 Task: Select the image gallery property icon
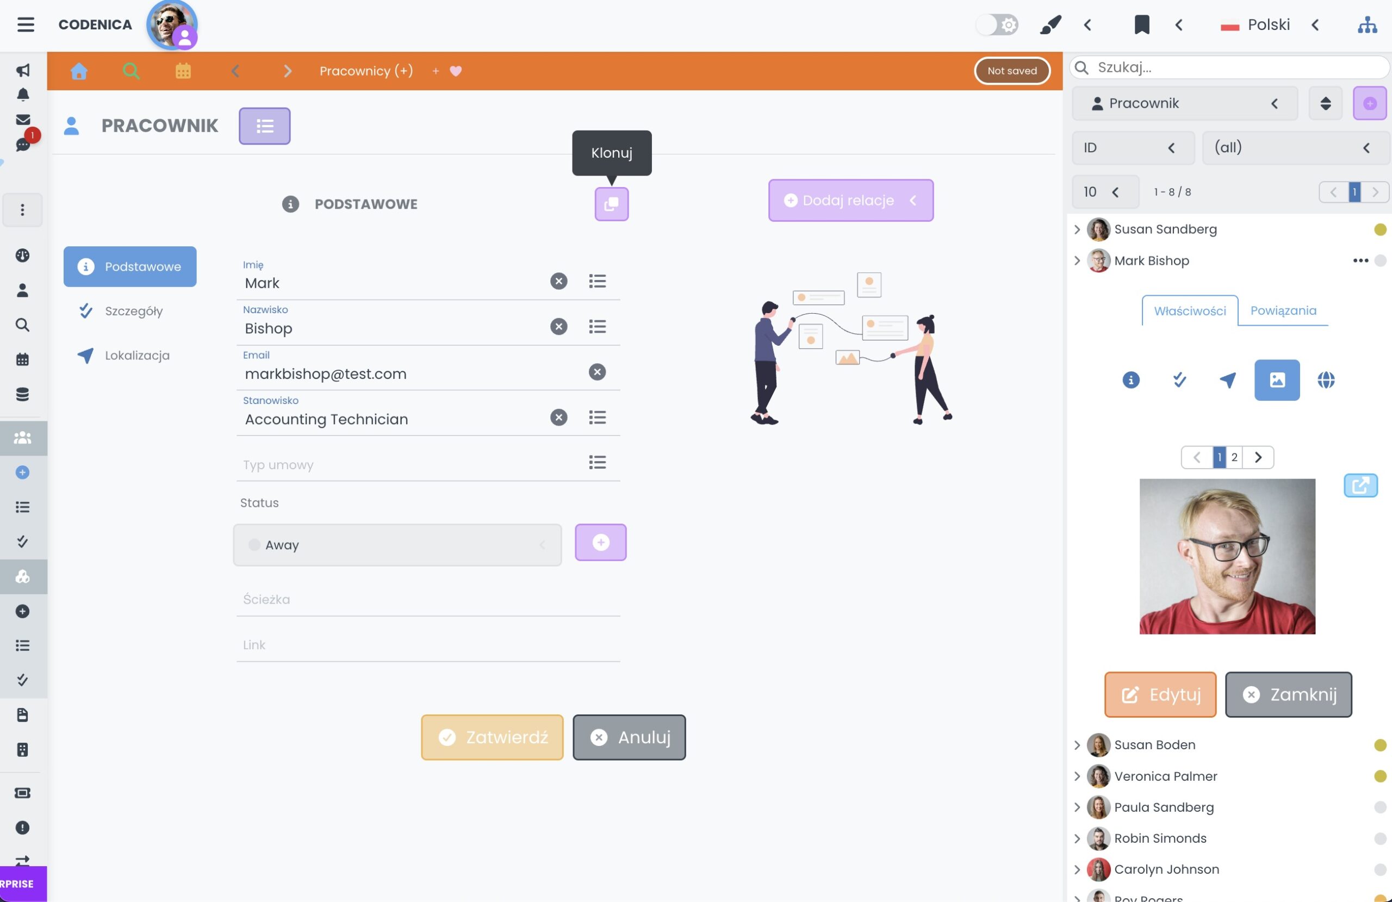pyautogui.click(x=1277, y=380)
